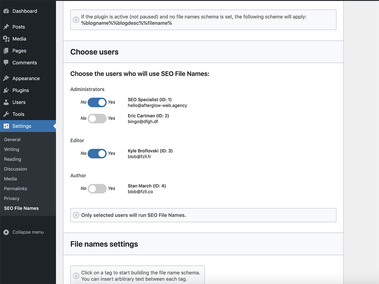
Task: Open the Appearance menu
Action: [x=28, y=78]
